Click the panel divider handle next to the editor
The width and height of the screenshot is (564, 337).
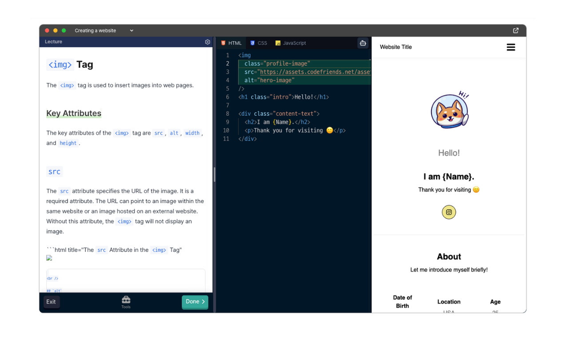pos(214,174)
